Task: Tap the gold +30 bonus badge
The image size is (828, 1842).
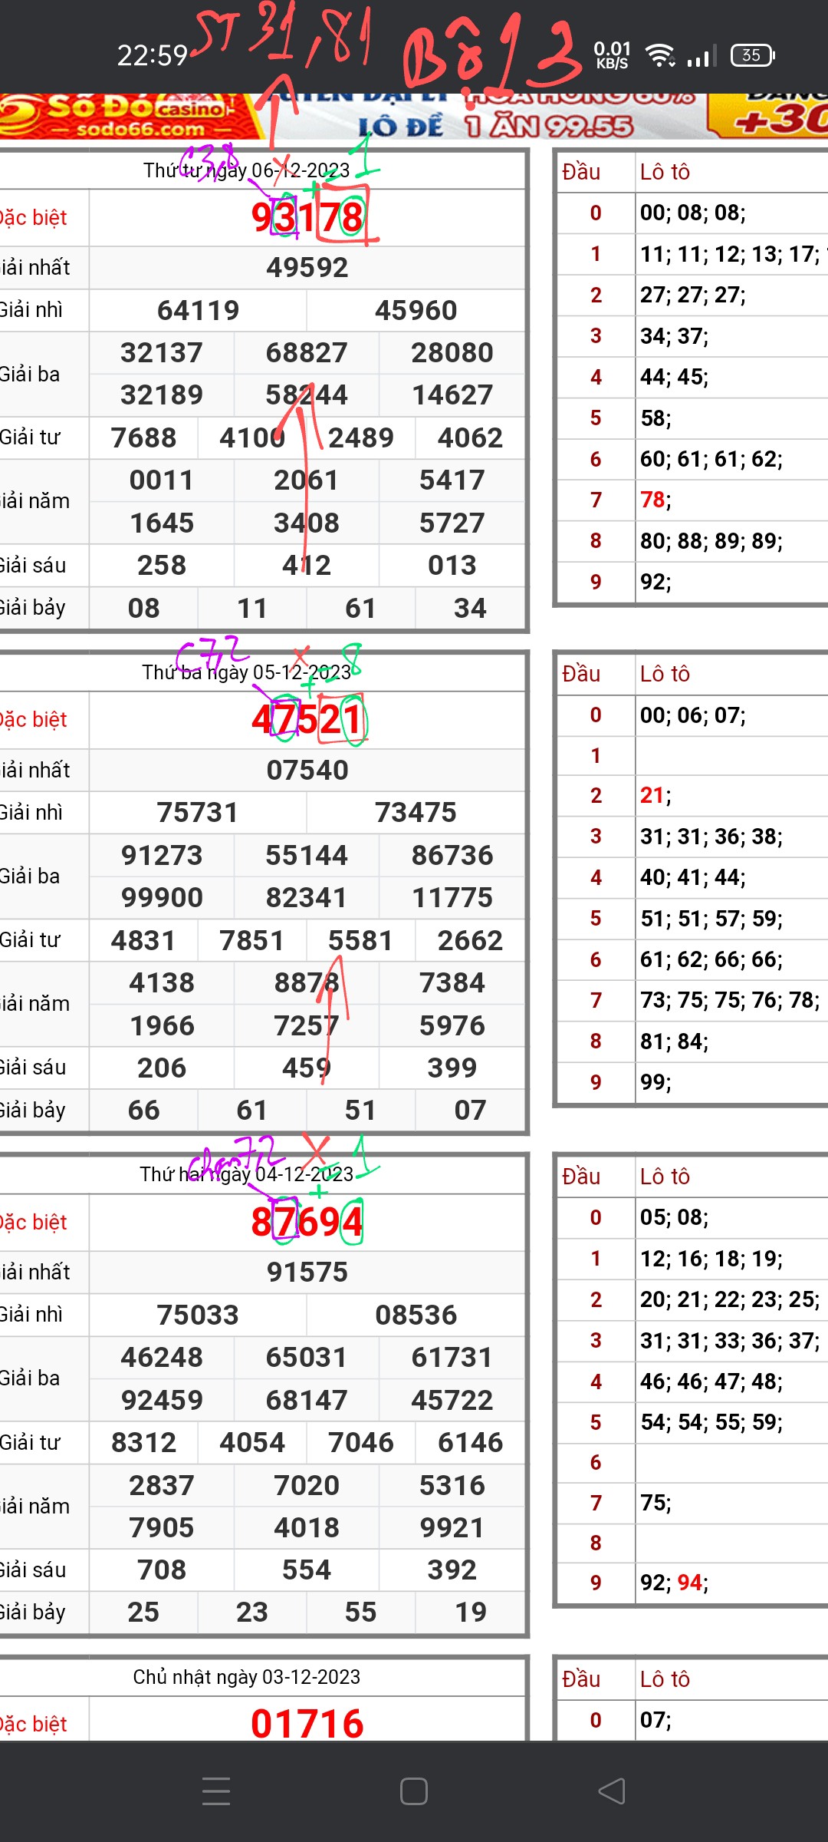Action: point(770,117)
